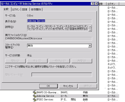The image size is (125, 102).
Task: Click the gear icon beside IPSEC Services
Action: click(34, 100)
